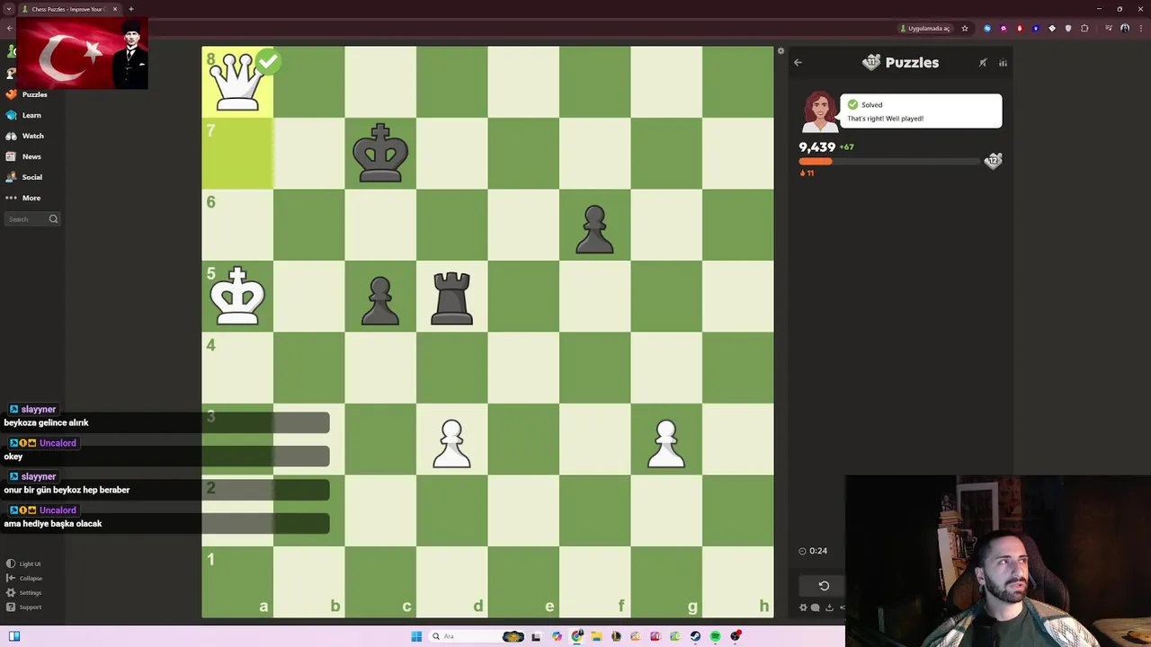Screen dimensions: 1151x647
Task: Open File Explorer from the taskbar
Action: coord(596,636)
